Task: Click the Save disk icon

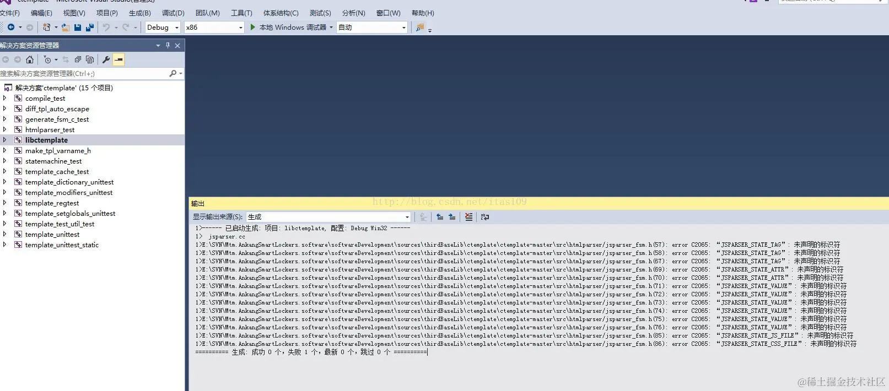Action: [x=77, y=27]
